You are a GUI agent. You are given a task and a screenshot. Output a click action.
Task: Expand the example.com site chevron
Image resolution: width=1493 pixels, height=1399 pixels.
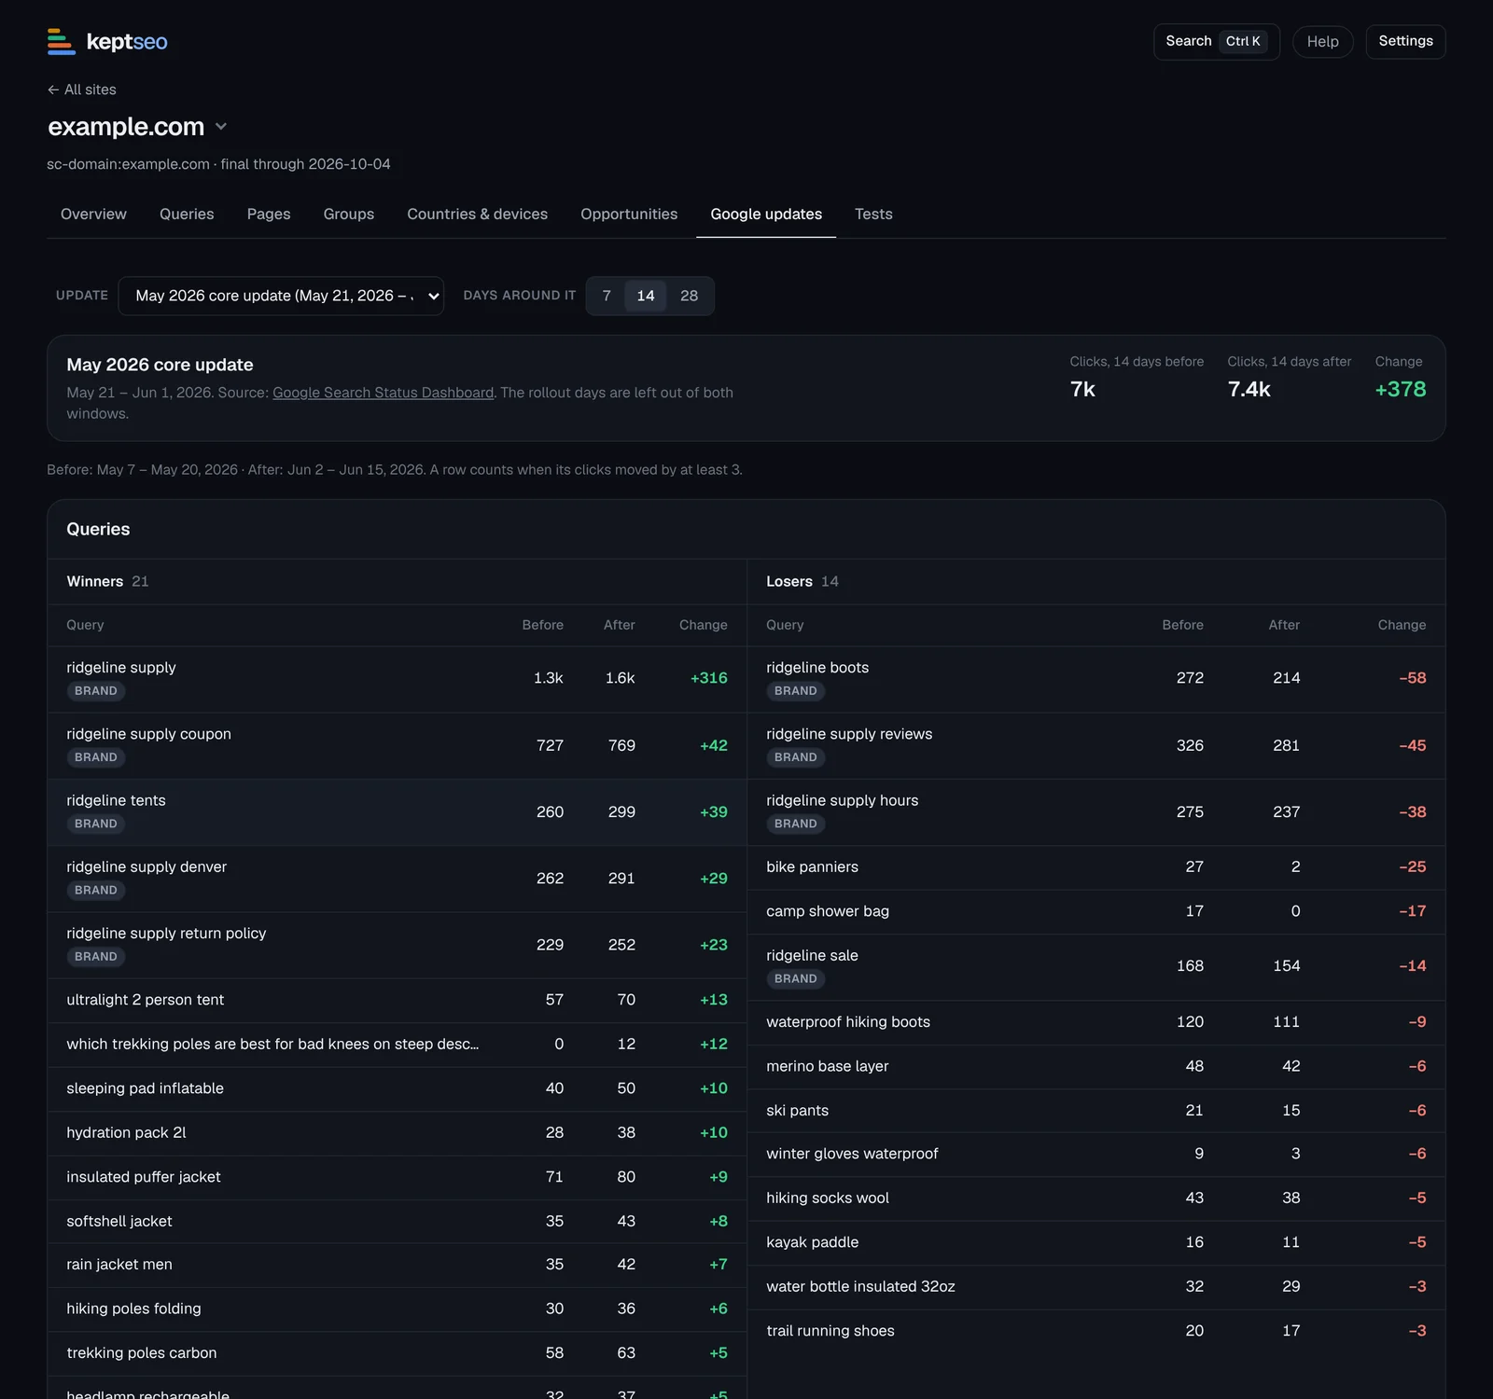[x=221, y=127]
